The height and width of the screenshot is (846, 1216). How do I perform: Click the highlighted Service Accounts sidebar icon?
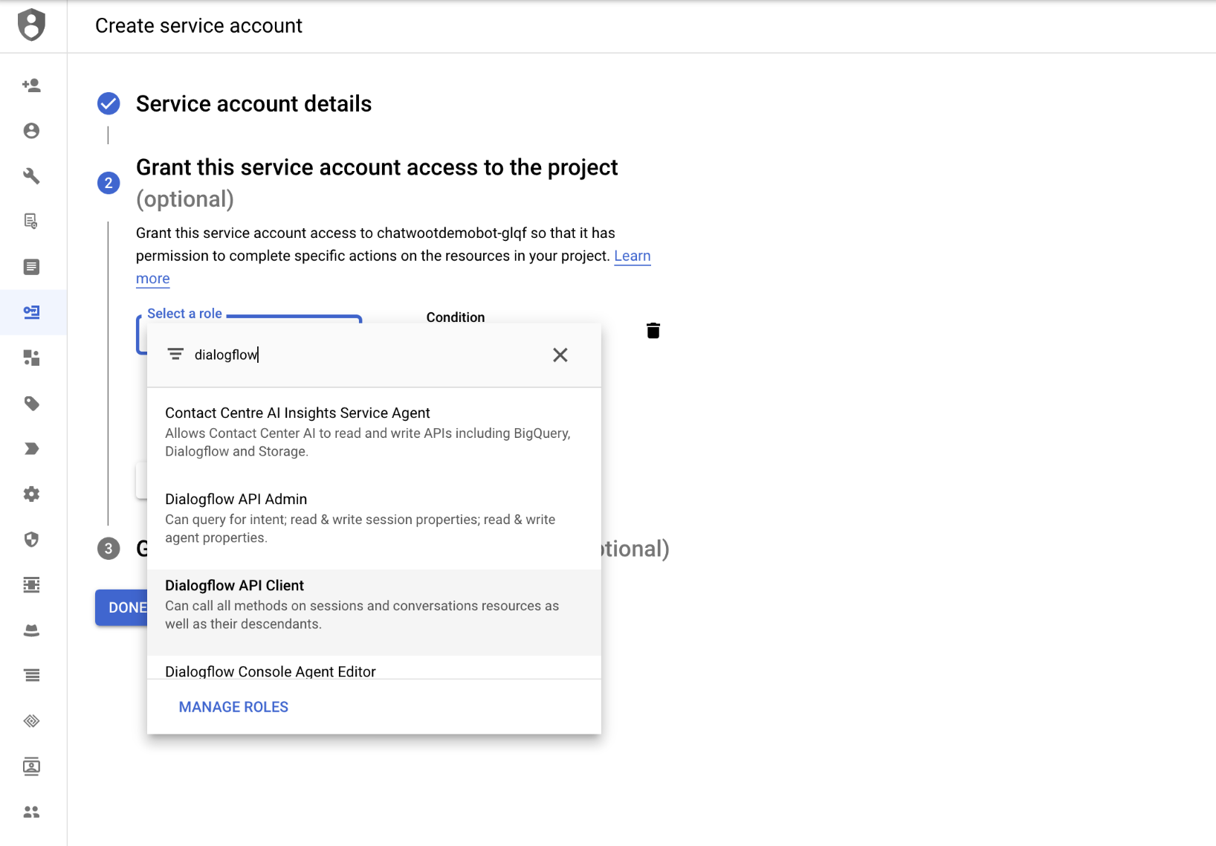pyautogui.click(x=31, y=312)
